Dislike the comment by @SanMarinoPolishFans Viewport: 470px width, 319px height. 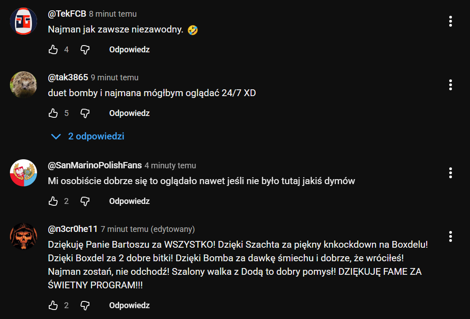pyautogui.click(x=85, y=201)
